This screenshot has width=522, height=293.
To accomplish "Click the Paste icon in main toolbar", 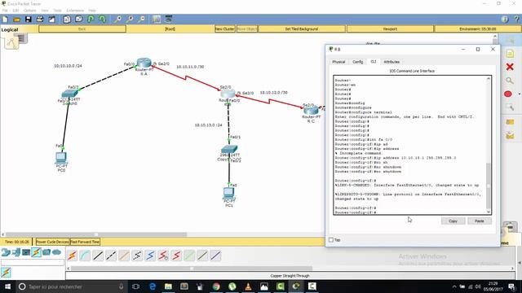I will point(78,20).
